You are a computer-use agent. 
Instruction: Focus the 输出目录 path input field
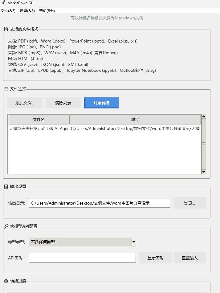[100, 203]
